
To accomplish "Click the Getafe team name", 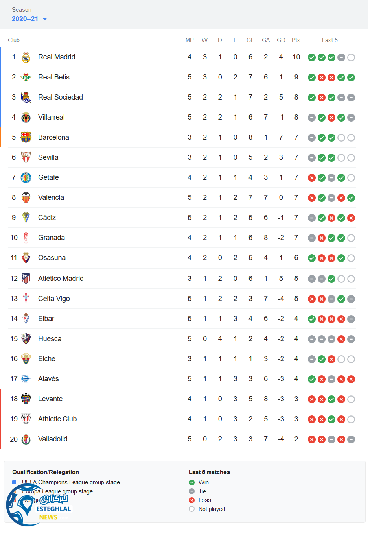I will point(48,177).
